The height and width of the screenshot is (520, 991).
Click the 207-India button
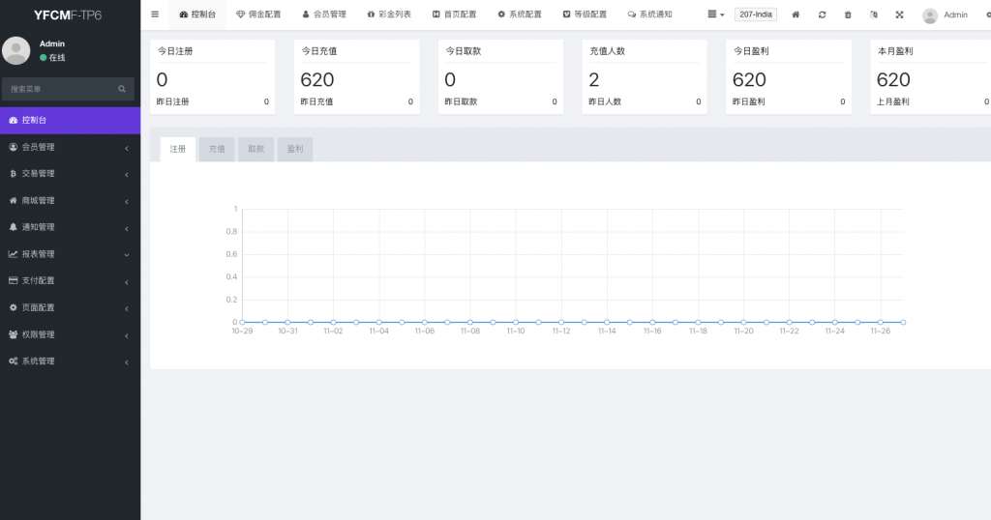click(756, 15)
